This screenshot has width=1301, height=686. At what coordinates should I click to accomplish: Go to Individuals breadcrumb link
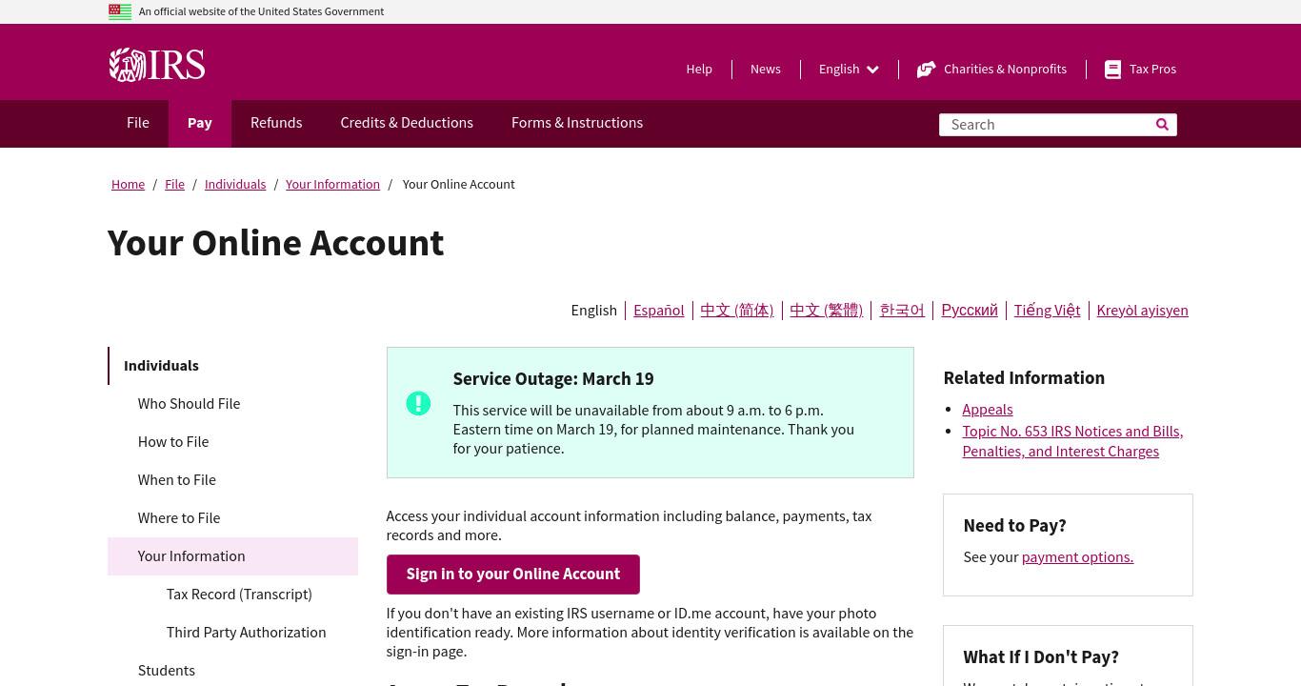point(235,185)
